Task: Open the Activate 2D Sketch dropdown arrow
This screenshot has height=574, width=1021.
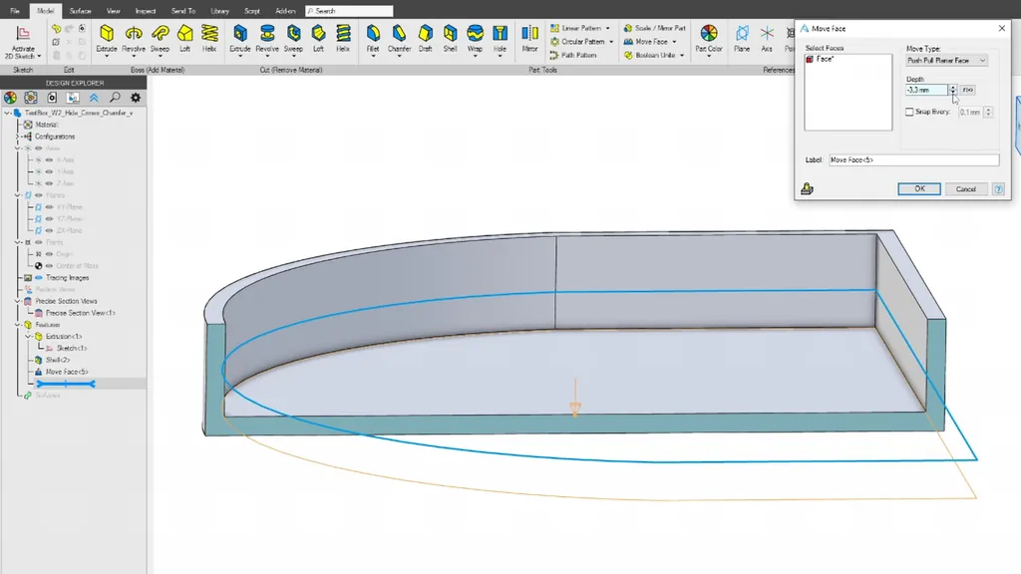Action: coord(39,57)
